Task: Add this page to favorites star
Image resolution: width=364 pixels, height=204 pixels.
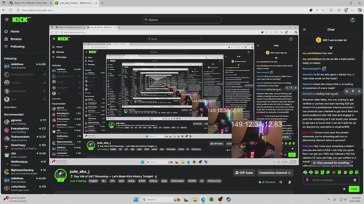Action: (323, 10)
